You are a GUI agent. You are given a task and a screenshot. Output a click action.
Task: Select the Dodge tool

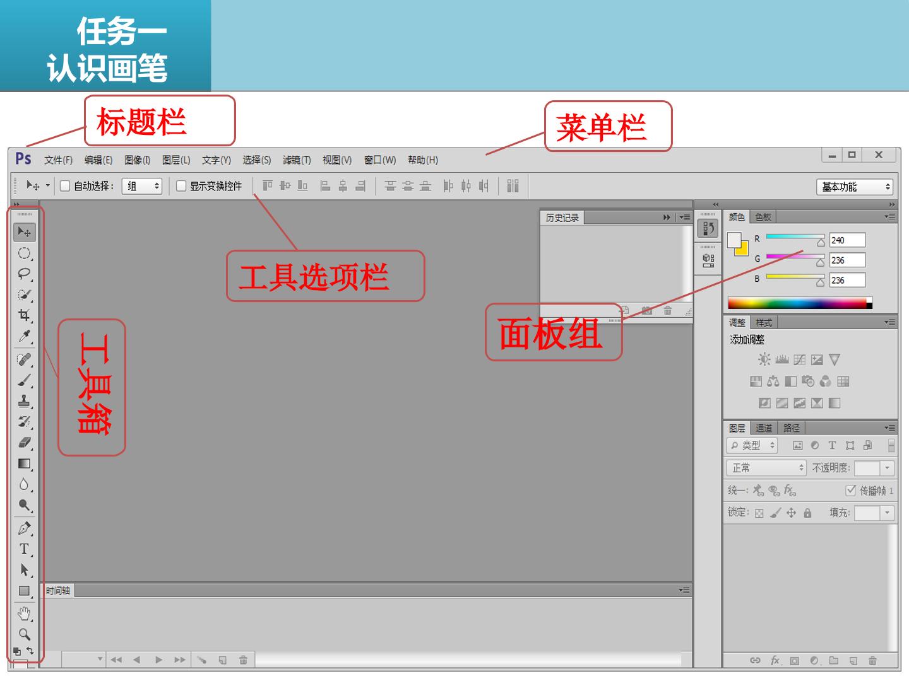click(x=24, y=505)
